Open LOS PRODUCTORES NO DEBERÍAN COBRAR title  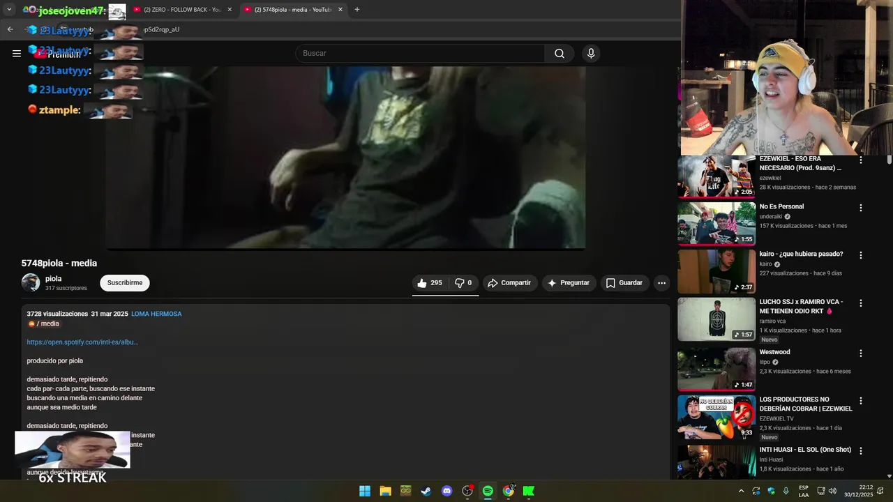806,404
